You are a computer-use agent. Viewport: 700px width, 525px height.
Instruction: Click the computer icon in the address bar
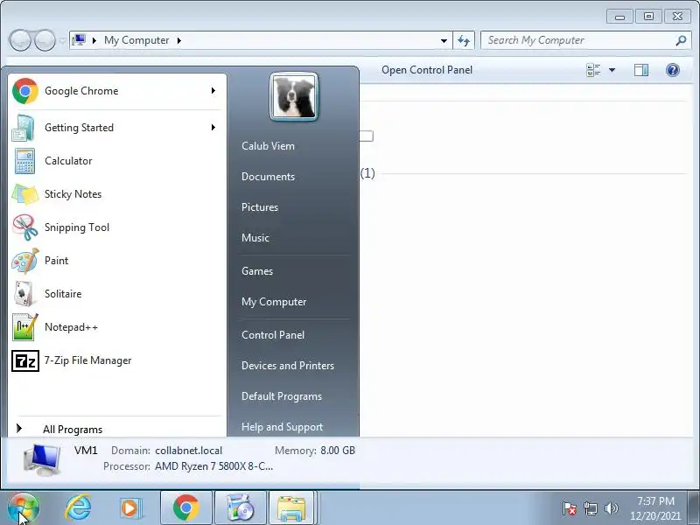point(79,40)
